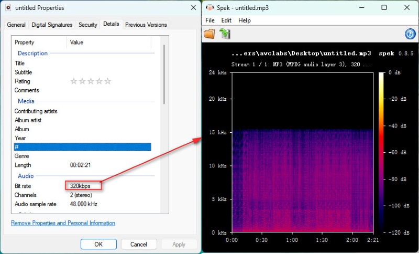Click Properties dialog title bar file icon
419x254 pixels.
pyautogui.click(x=8, y=8)
